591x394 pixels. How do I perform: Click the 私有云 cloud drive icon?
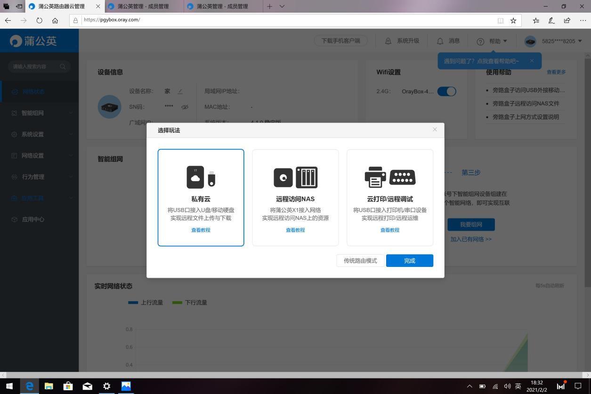[201, 177]
